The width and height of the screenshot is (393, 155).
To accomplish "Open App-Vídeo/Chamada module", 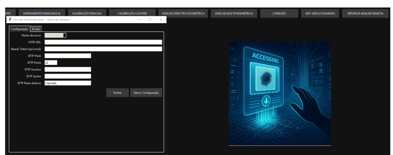I will pos(320,14).
